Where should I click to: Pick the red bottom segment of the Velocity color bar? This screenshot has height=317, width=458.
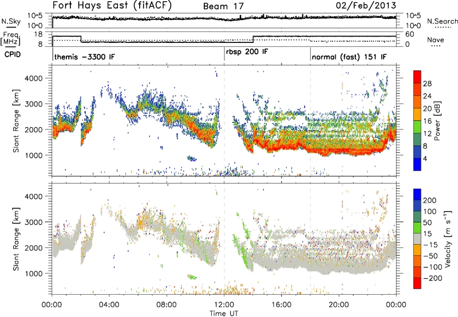(417, 283)
